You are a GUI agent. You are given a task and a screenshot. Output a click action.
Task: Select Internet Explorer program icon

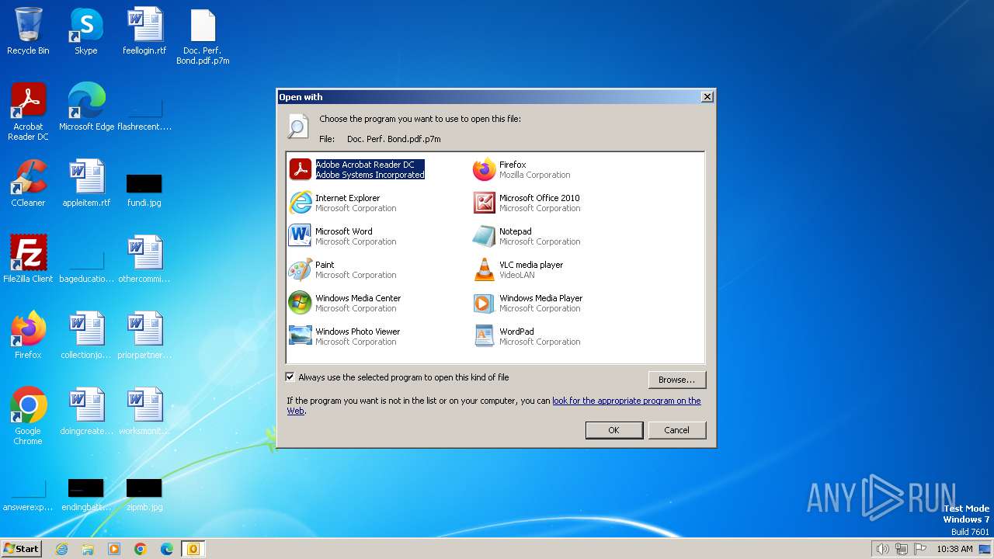click(x=301, y=203)
